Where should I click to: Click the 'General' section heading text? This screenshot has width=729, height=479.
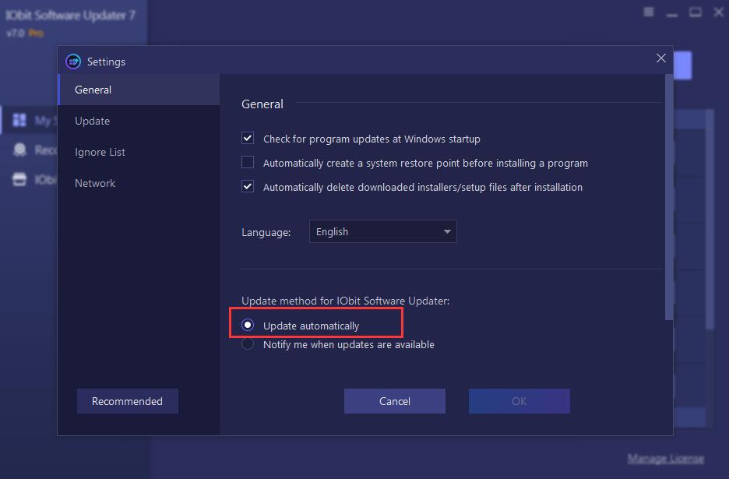262,104
